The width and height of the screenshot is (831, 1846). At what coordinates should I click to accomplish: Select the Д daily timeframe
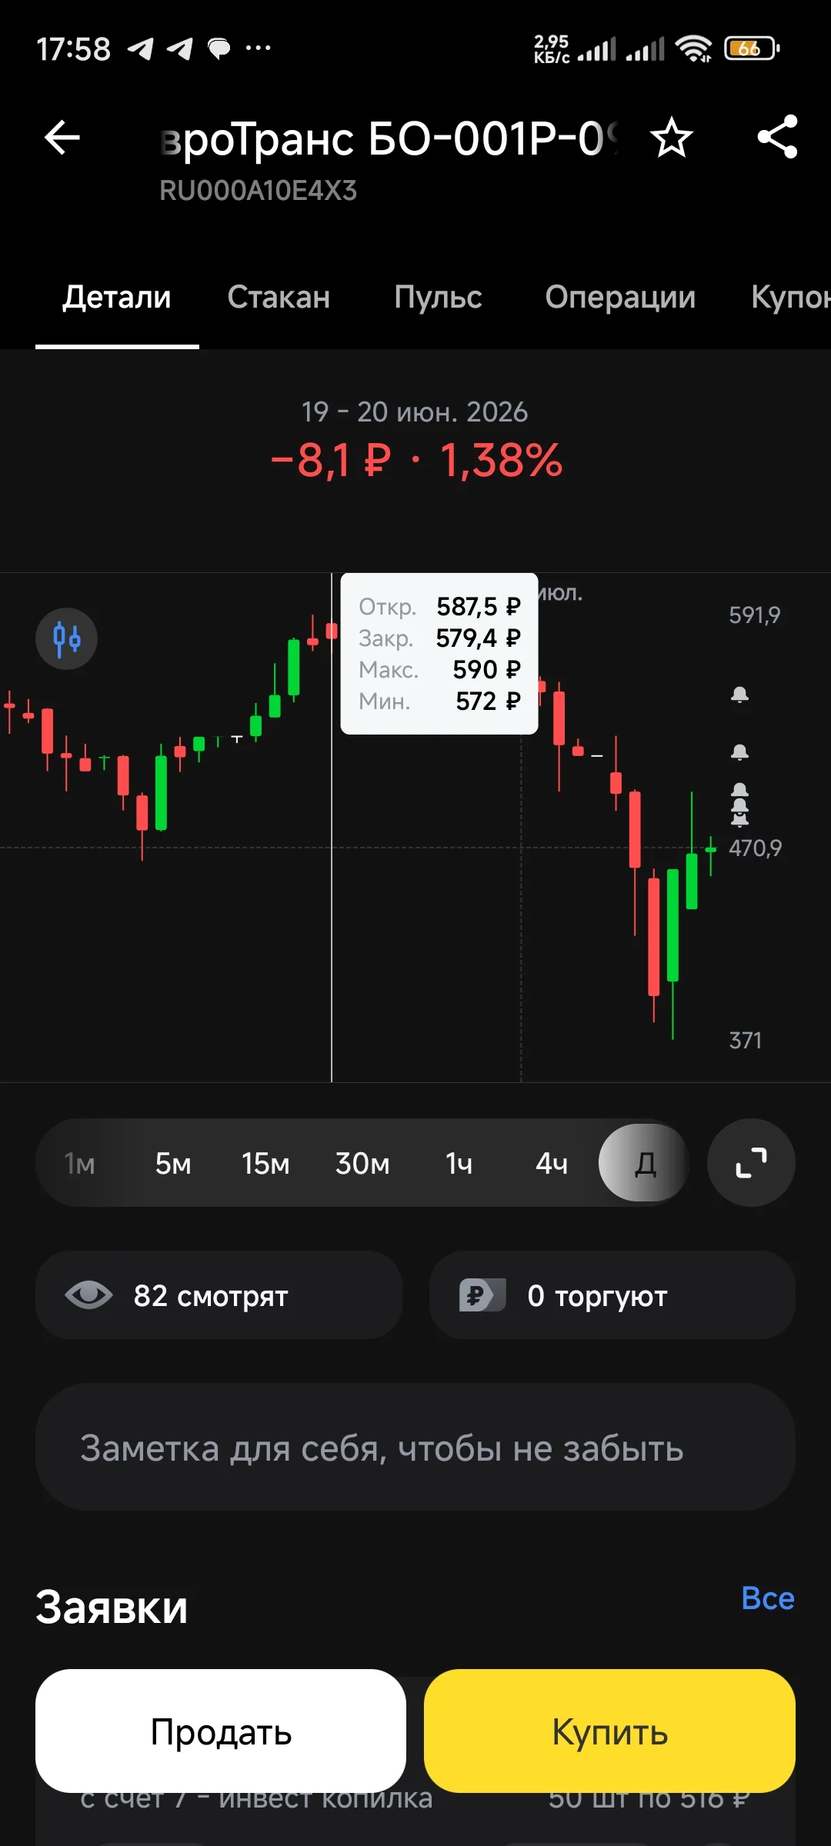tap(644, 1163)
